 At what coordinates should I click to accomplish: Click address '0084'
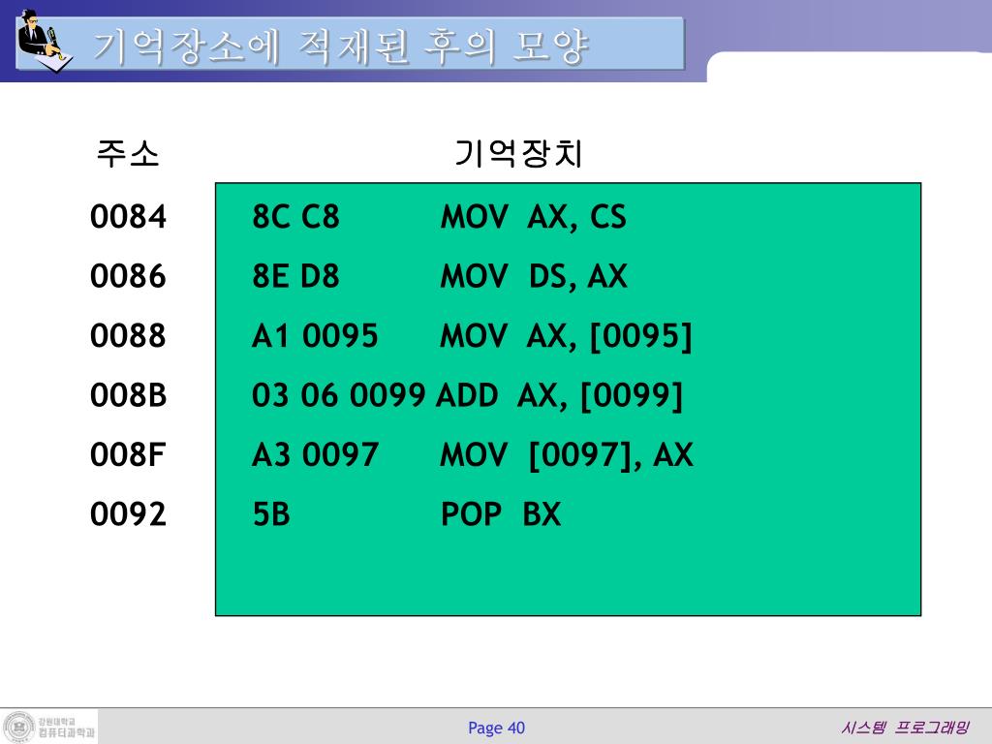(128, 216)
